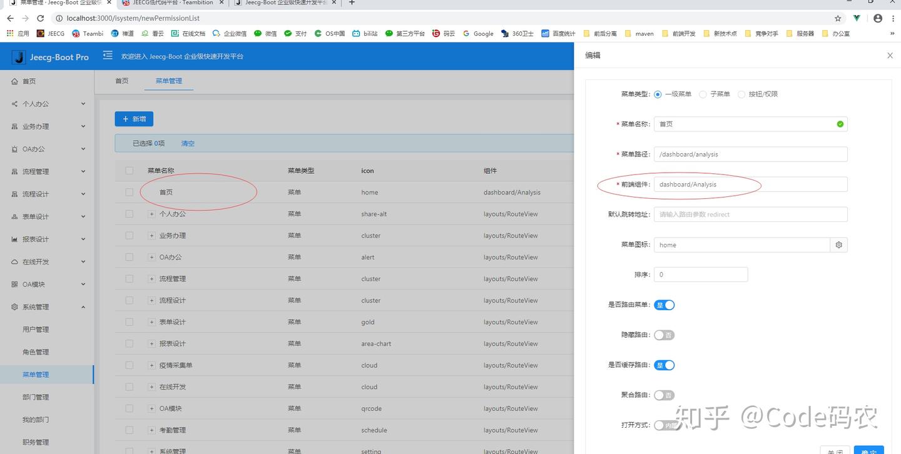The image size is (901, 454).
Task: Click 清空 to clear the selection
Action: (188, 143)
